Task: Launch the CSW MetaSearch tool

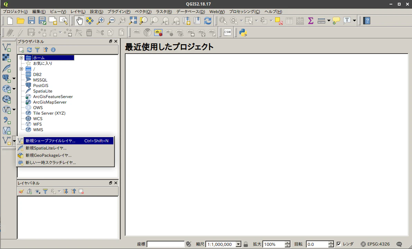Action: click(227, 32)
